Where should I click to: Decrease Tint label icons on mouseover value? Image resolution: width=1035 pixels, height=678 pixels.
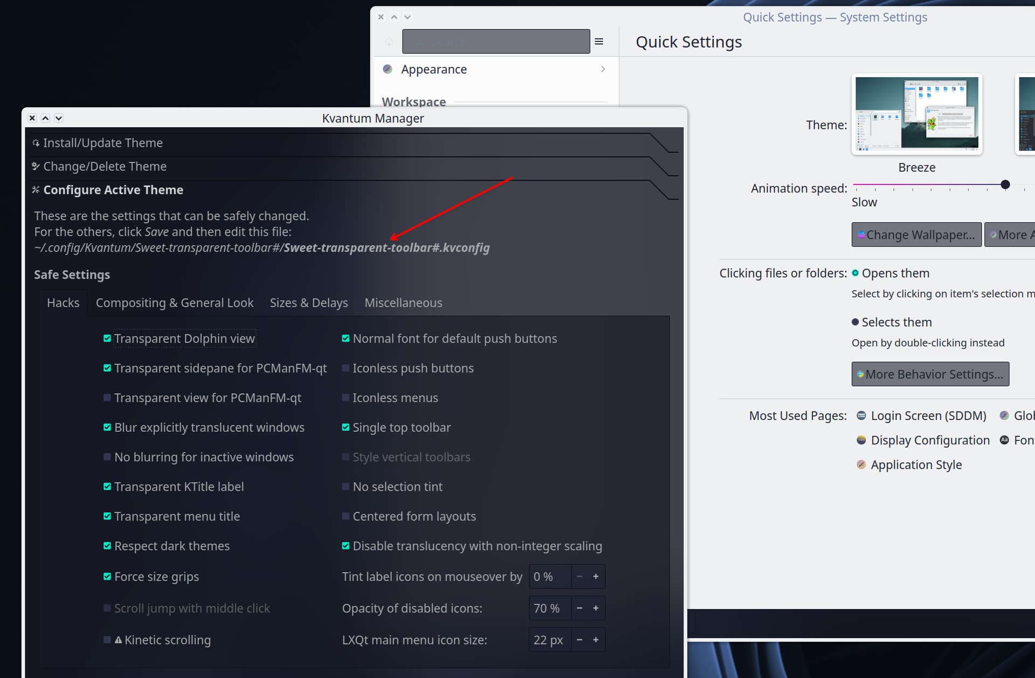point(579,577)
